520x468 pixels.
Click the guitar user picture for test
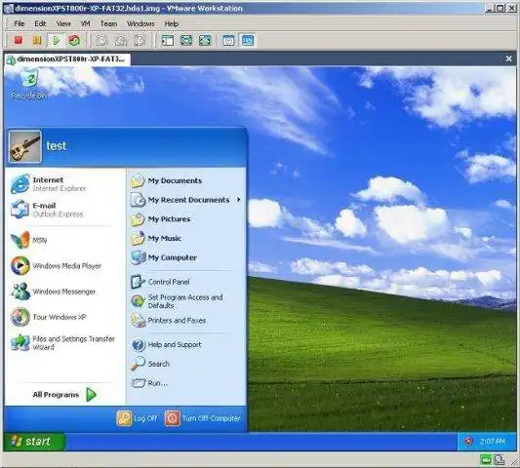click(x=24, y=146)
